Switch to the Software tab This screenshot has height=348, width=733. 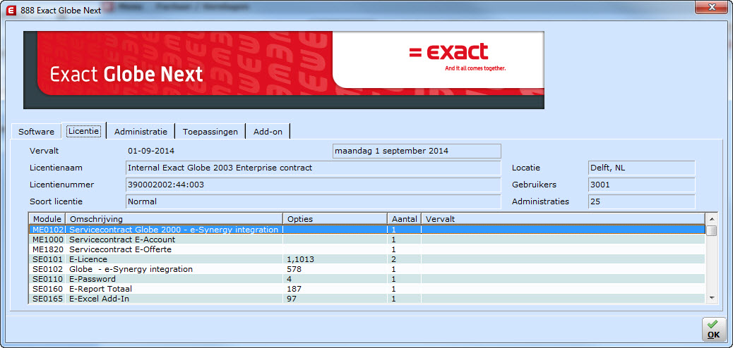pyautogui.click(x=37, y=132)
